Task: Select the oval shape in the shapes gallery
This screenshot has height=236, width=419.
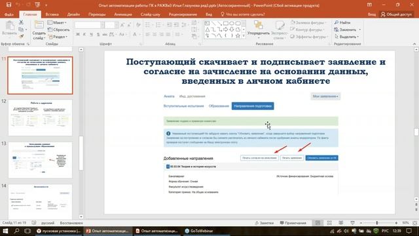Action: pos(232,24)
